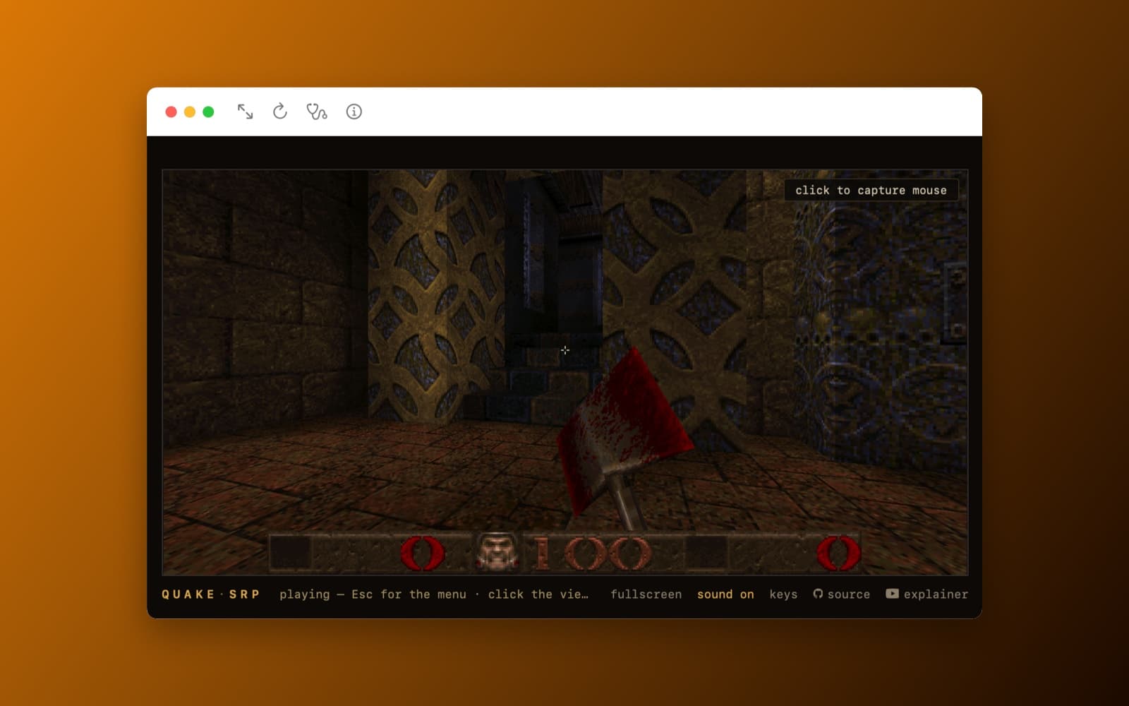The image size is (1129, 706).
Task: Click the armor counter left of the face
Action: click(x=422, y=553)
